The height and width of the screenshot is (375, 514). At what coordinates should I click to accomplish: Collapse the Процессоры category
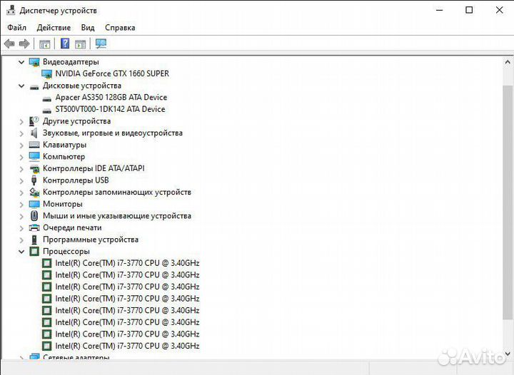21,252
